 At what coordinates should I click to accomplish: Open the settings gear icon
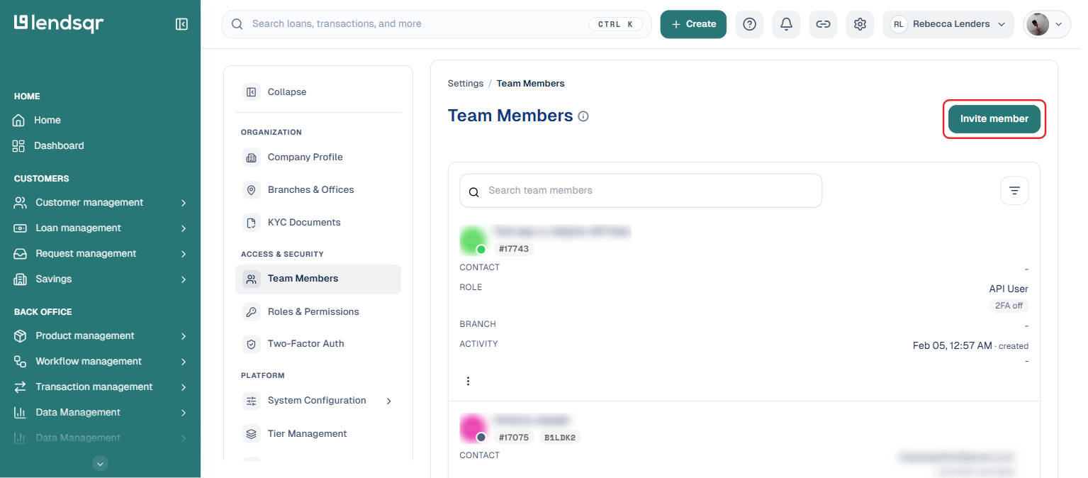(x=860, y=24)
